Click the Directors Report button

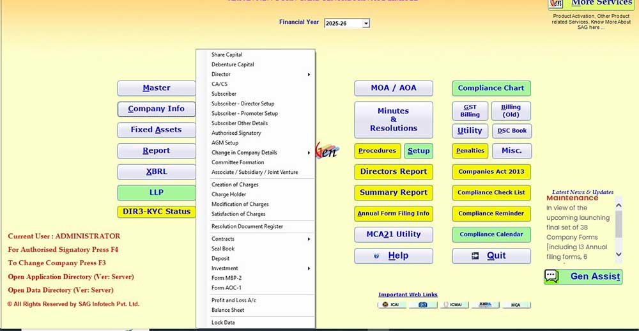(393, 171)
